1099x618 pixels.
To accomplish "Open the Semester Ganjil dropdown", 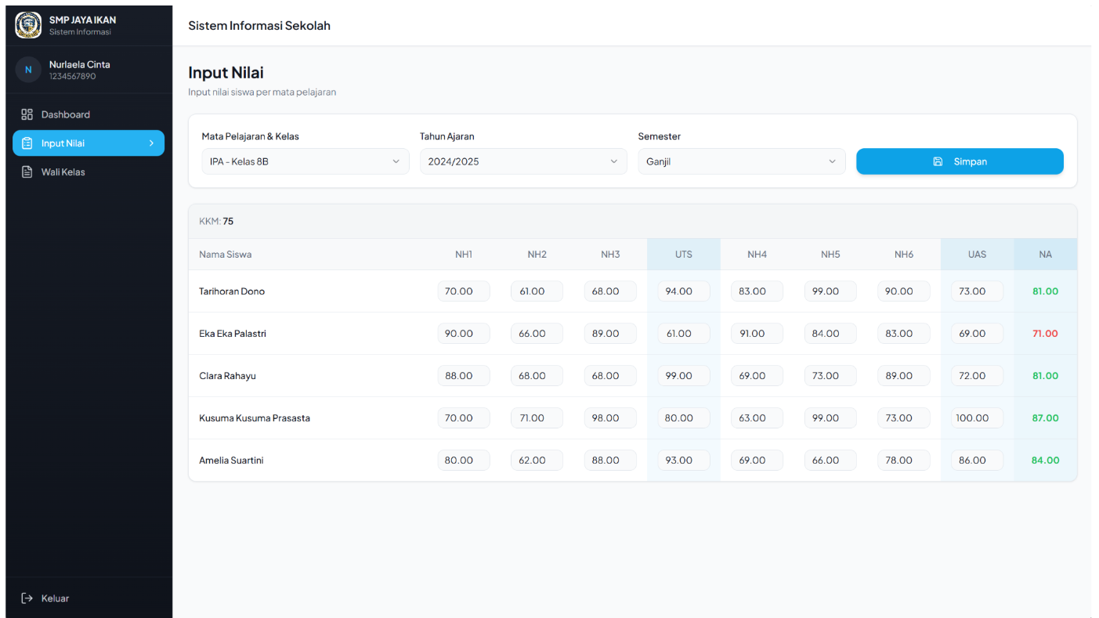I will (742, 161).
